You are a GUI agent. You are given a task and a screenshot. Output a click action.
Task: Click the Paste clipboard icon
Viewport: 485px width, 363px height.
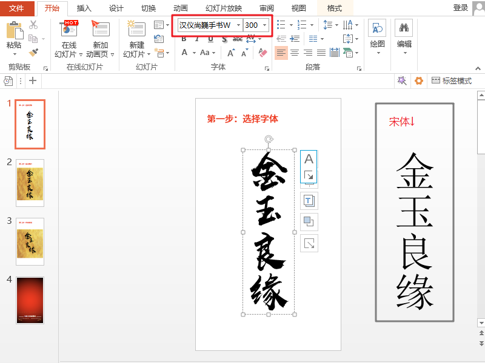14,30
